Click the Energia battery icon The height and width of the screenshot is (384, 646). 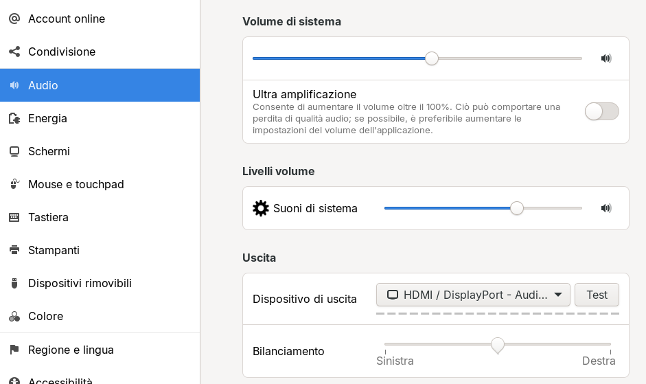[x=14, y=118]
